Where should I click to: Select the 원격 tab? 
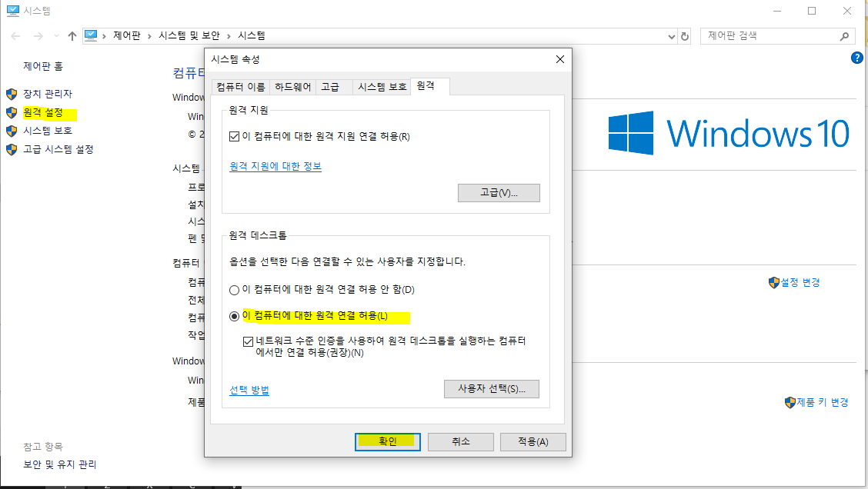(x=429, y=86)
